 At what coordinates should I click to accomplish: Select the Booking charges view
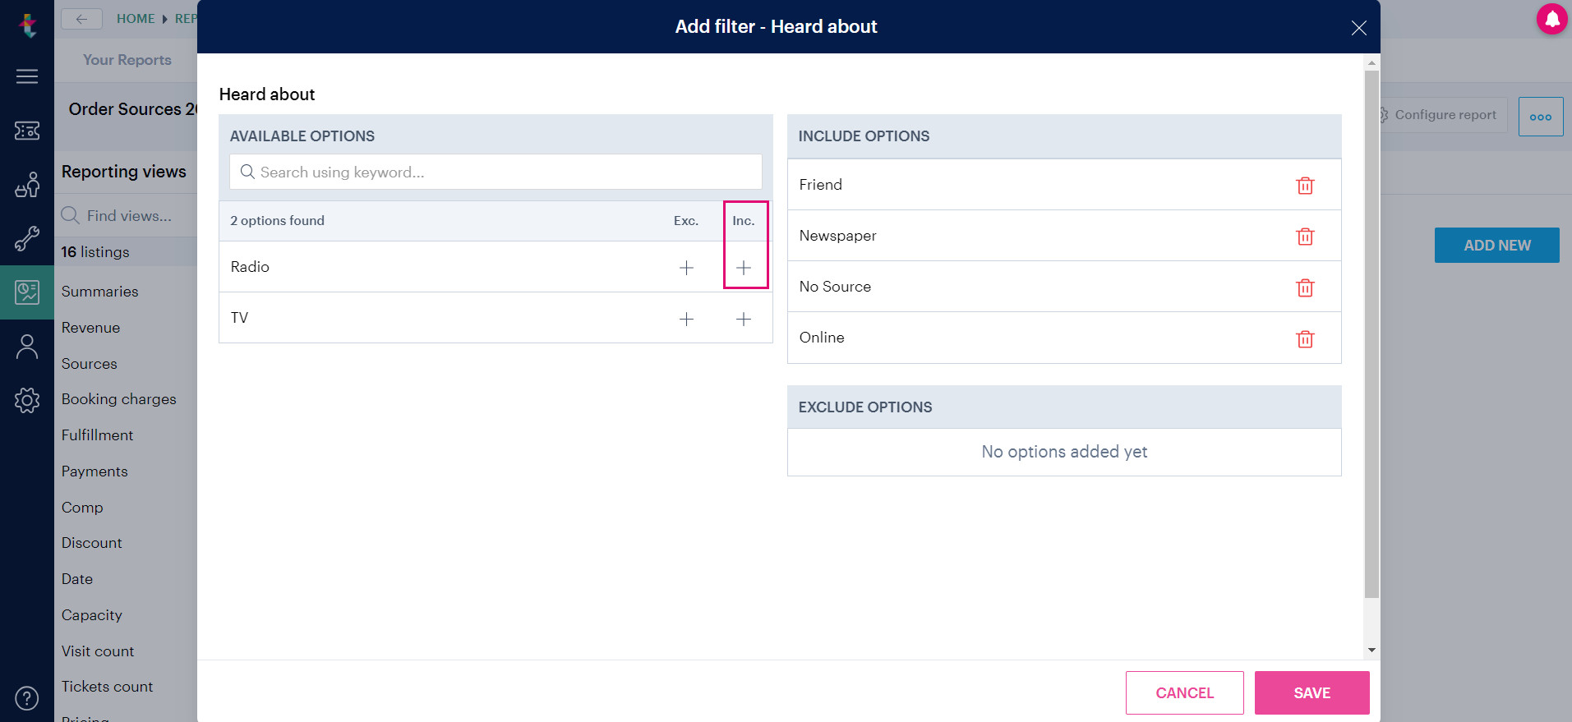[x=119, y=399]
